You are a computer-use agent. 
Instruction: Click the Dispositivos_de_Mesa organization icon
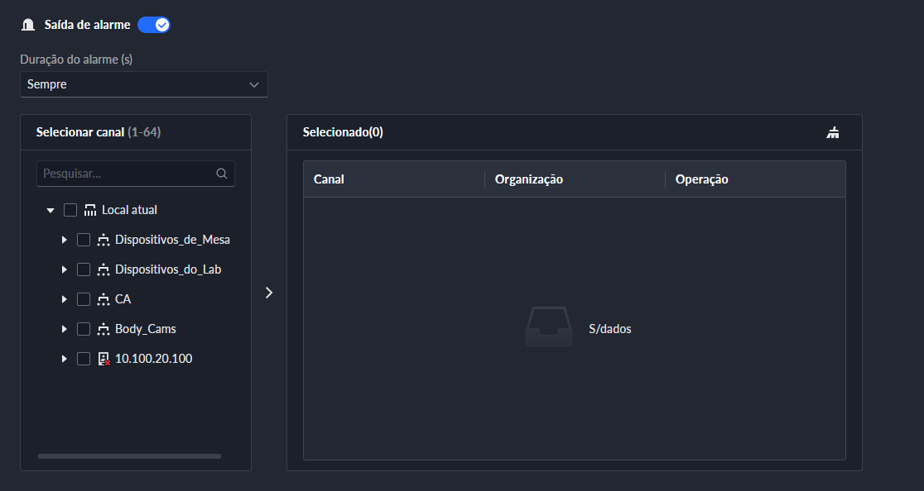pyautogui.click(x=103, y=240)
